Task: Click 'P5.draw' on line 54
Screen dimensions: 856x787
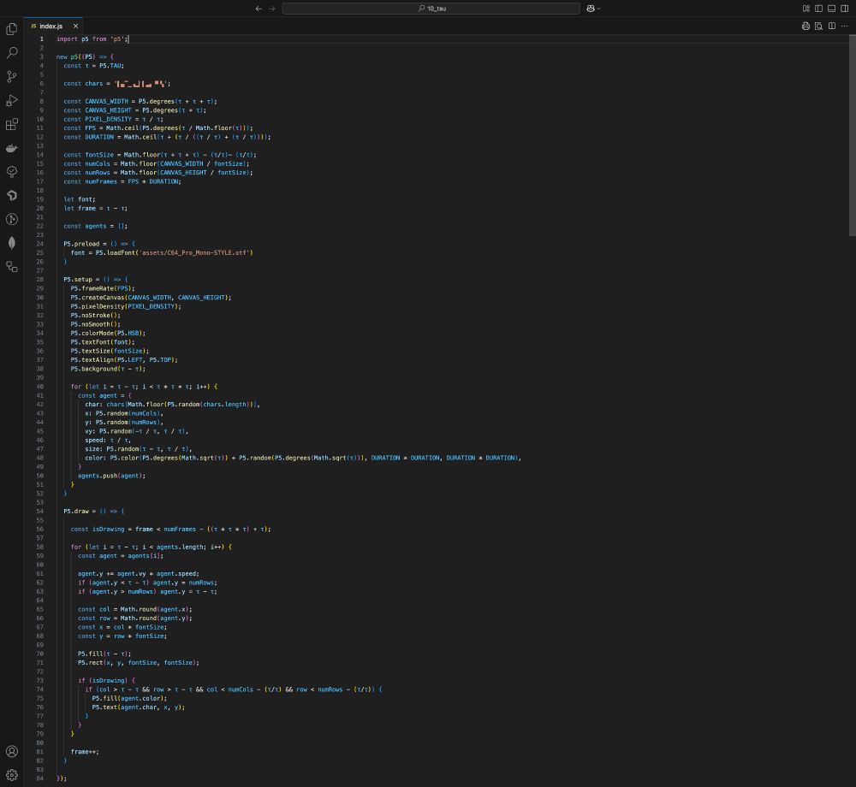Action: 76,511
